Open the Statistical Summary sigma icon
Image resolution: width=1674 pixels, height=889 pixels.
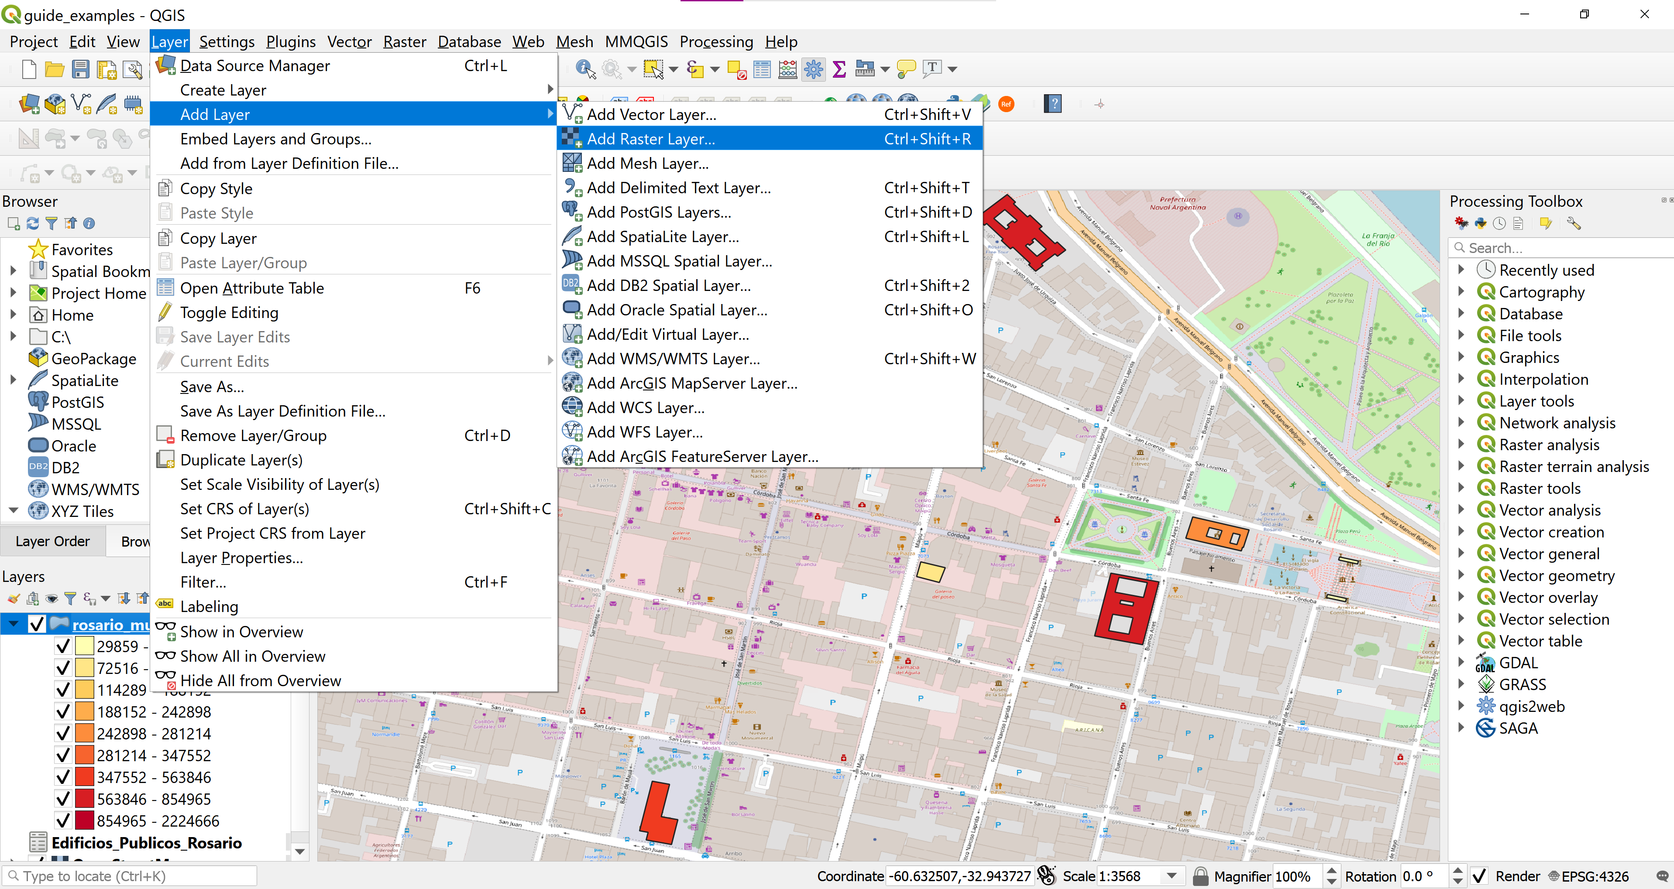click(x=839, y=69)
